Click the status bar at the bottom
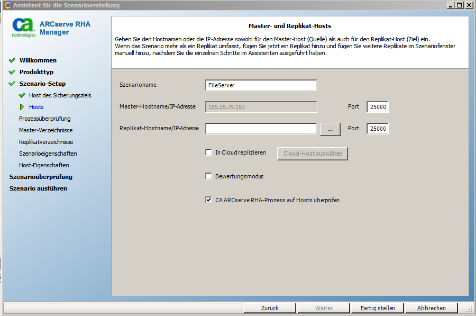This screenshot has height=316, width=476. click(x=123, y=308)
